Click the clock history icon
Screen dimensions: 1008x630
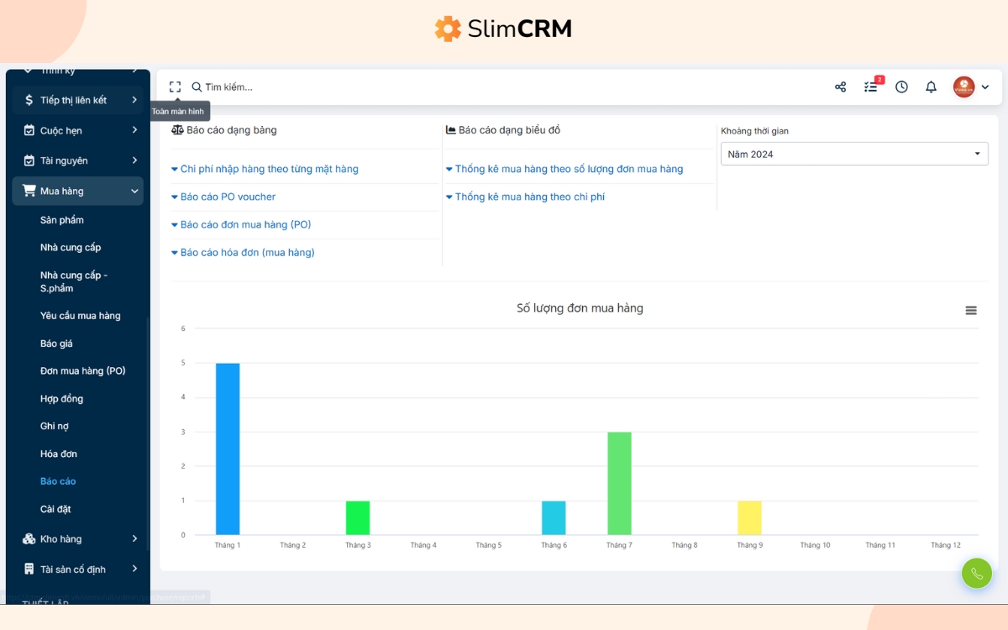(x=901, y=87)
